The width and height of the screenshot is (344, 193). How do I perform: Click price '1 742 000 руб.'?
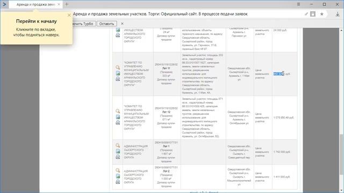pyautogui.click(x=282, y=152)
